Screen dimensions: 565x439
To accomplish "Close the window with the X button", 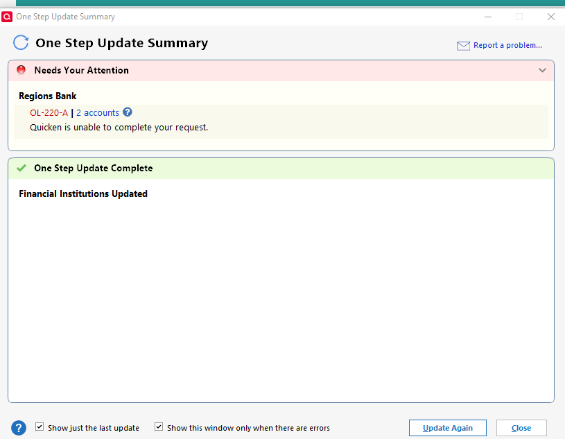I will coord(551,17).
